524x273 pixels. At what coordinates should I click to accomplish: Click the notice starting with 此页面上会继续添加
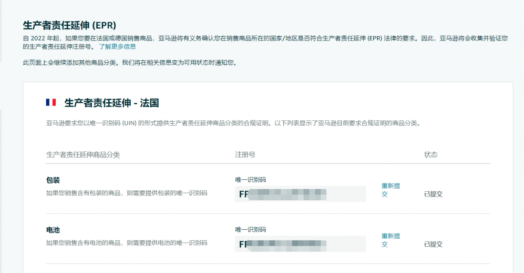[130, 62]
